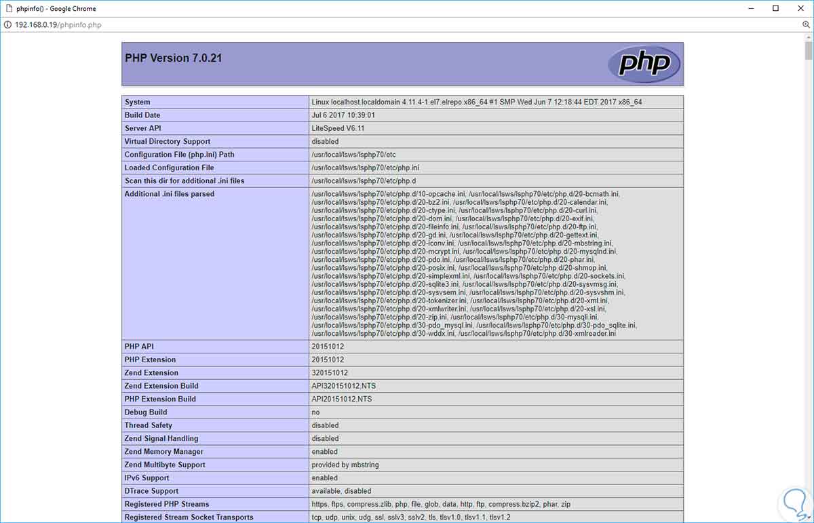Minimize the Chrome window
The image size is (814, 523).
click(751, 8)
